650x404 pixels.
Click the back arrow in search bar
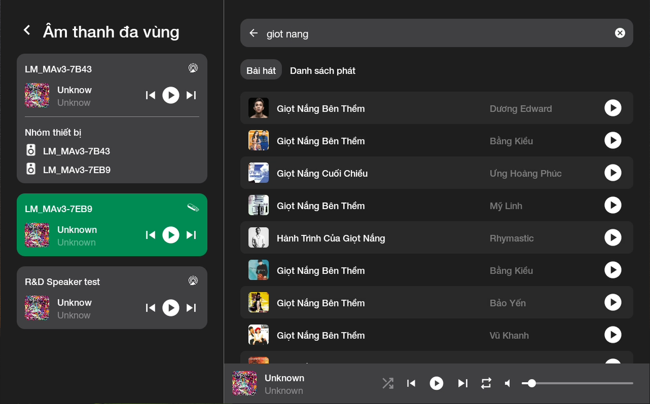point(254,33)
